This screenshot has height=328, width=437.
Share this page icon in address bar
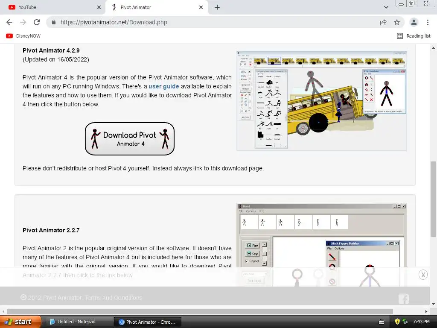point(383,22)
